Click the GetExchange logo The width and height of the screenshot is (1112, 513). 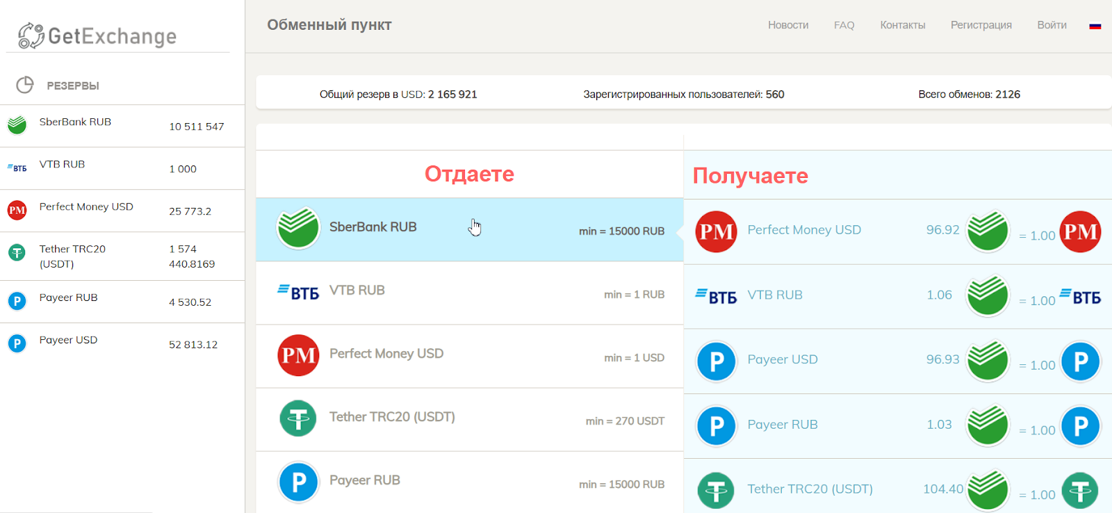pos(97,35)
